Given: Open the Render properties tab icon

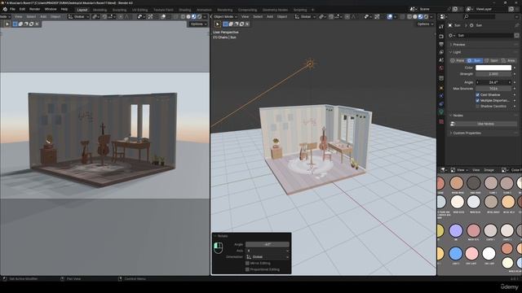Looking at the screenshot, I should tap(441, 36).
